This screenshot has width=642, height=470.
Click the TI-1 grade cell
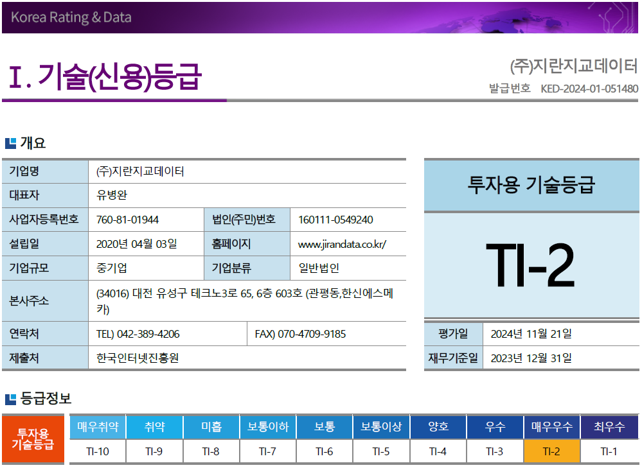[607, 451]
